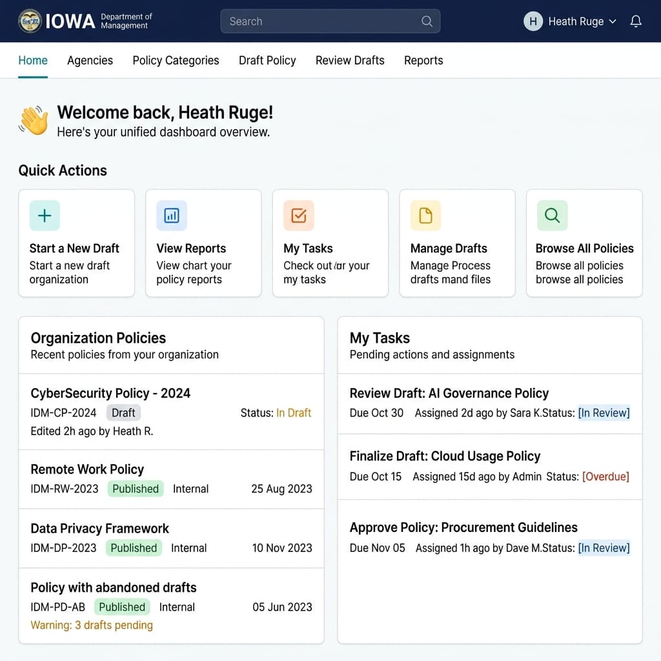
Task: Select the Start a New Draft plus icon
Action: tap(44, 216)
